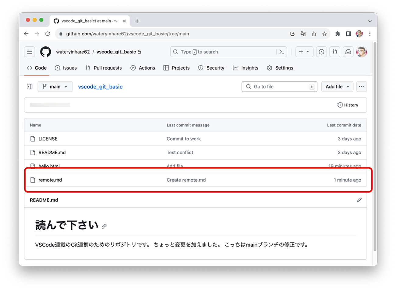This screenshot has width=396, height=291.
Task: Go back with the browser back arrow
Action: 26,34
